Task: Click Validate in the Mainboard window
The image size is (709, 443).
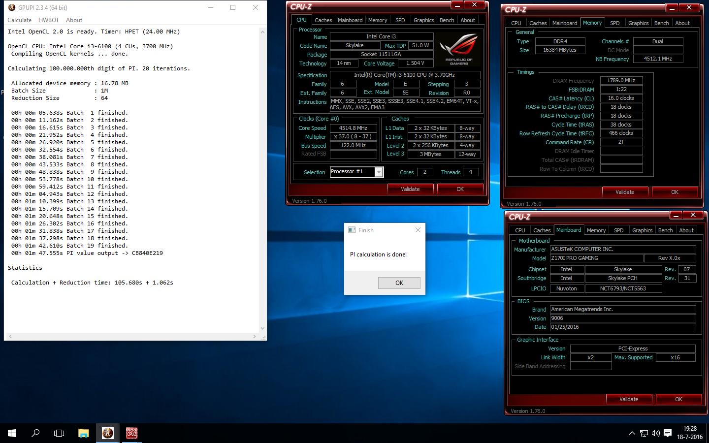Action: click(x=629, y=399)
